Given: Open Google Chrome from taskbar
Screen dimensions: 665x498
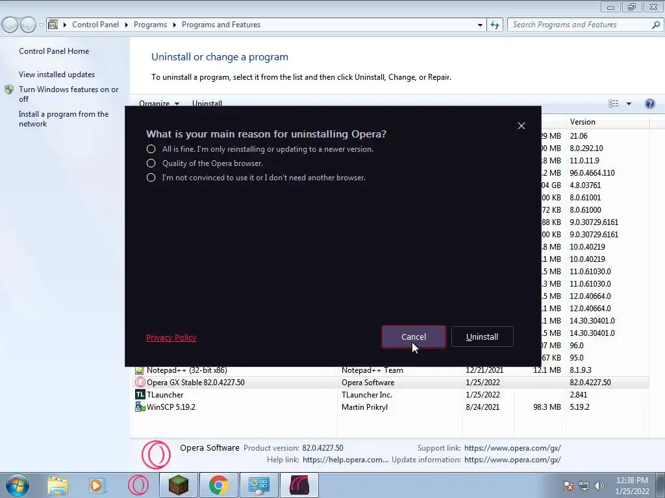Looking at the screenshot, I should [218, 485].
